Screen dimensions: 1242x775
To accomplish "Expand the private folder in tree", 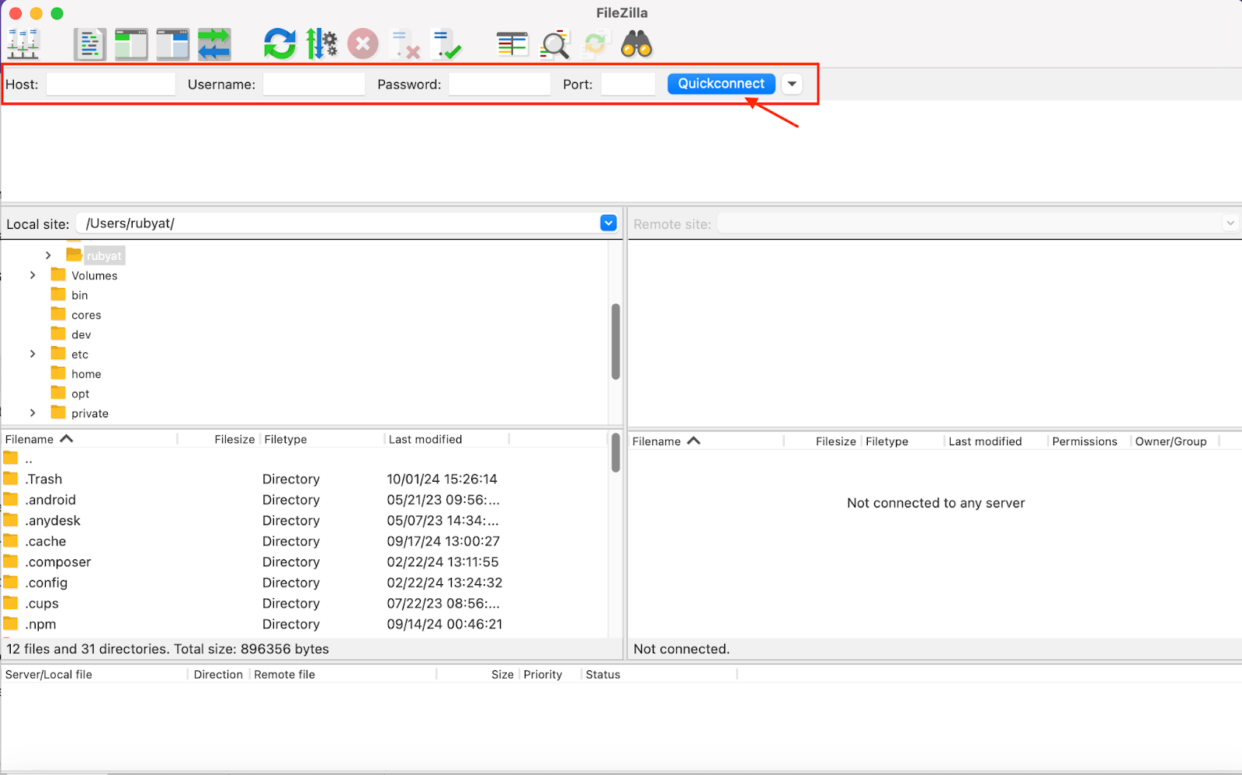I will click(33, 413).
